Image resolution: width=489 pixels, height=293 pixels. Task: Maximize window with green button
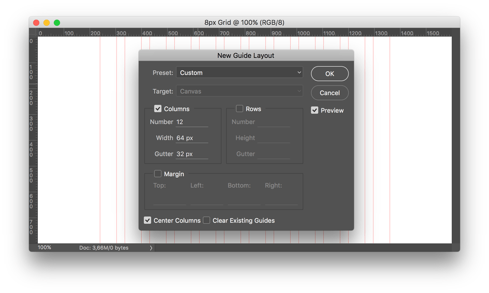pos(57,23)
